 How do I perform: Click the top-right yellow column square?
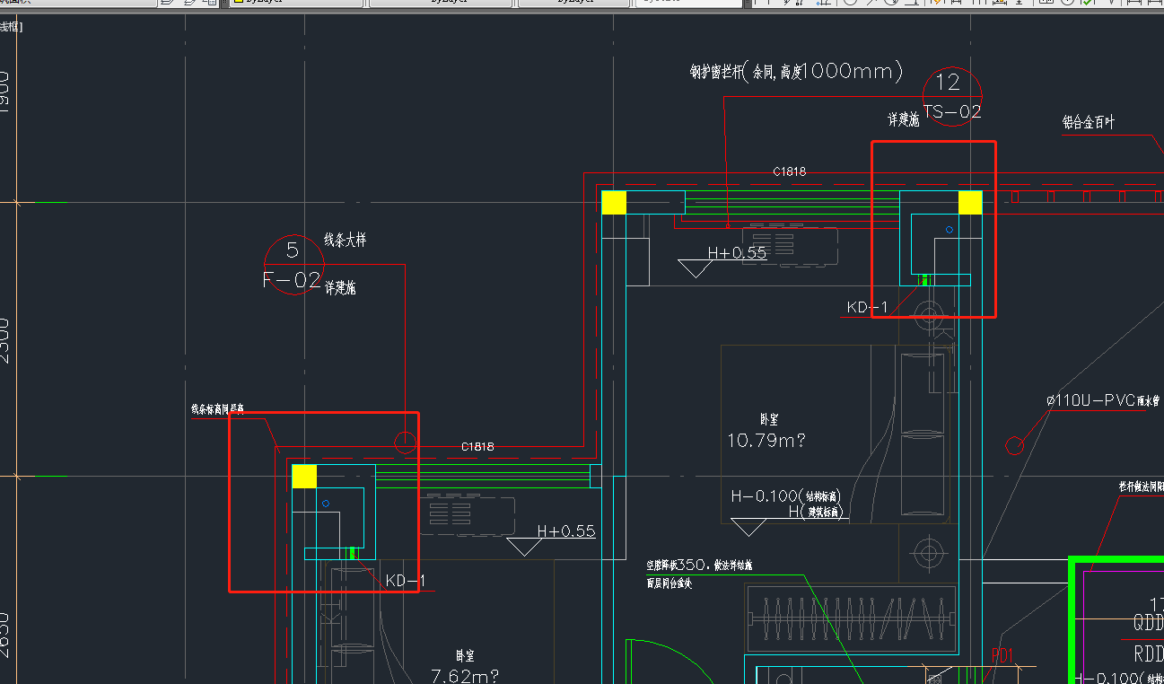pos(970,202)
